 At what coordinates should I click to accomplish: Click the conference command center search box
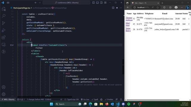pos(67,3)
